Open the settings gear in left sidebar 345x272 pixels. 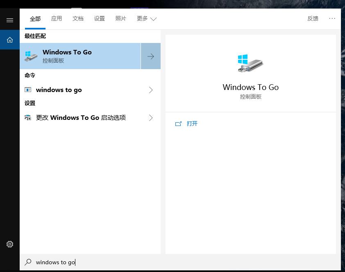[x=9, y=244]
